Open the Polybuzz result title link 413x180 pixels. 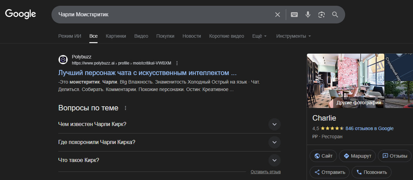point(147,73)
